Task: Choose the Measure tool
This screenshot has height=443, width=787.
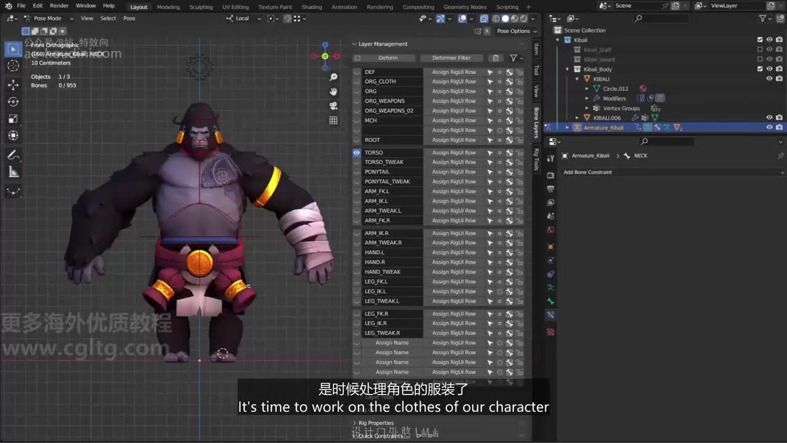Action: (13, 172)
